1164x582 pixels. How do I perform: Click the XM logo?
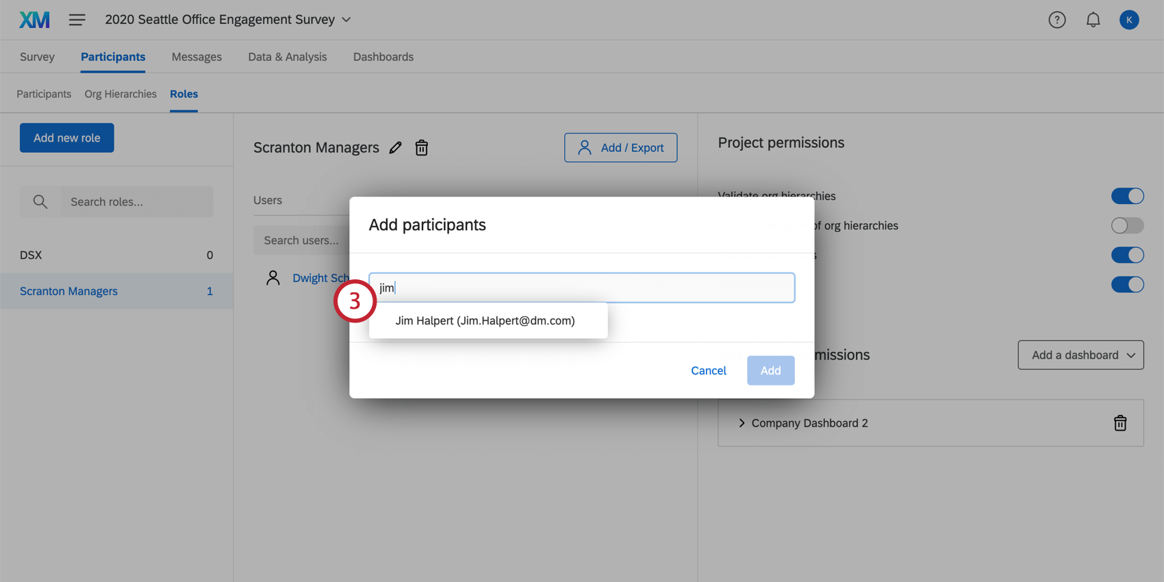point(33,19)
